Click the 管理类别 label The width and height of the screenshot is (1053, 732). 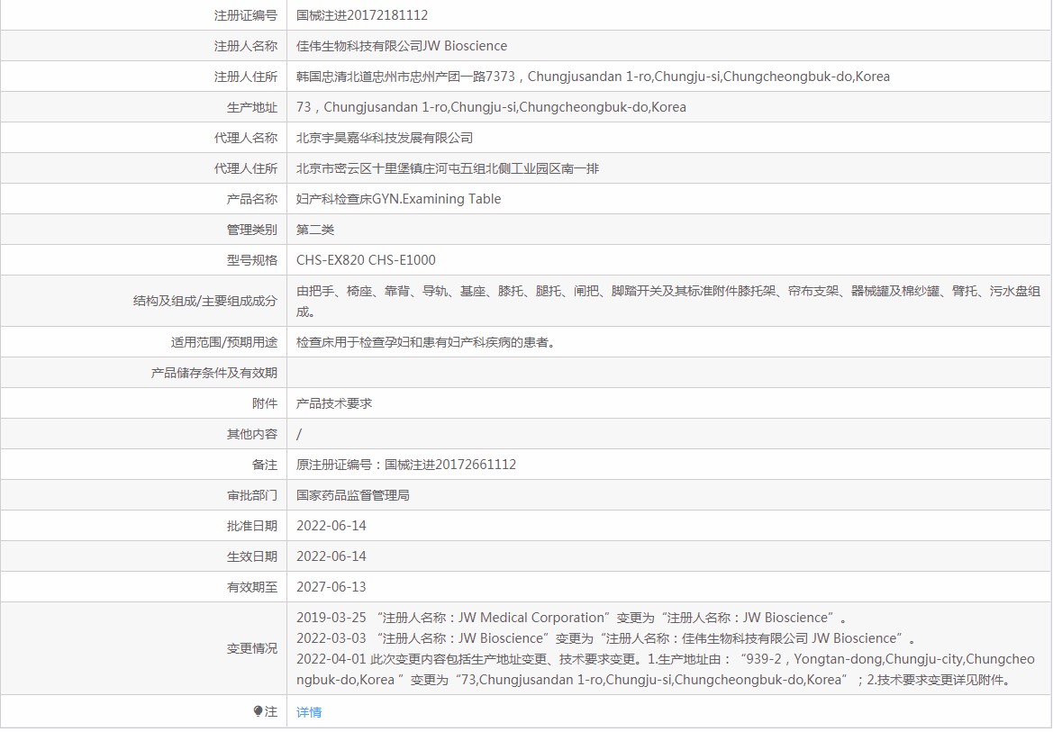pos(252,230)
